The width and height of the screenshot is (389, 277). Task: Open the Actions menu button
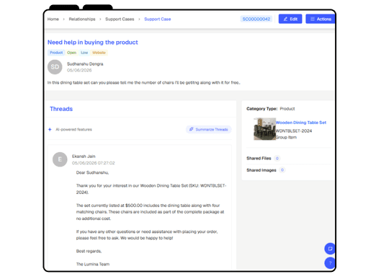point(321,19)
